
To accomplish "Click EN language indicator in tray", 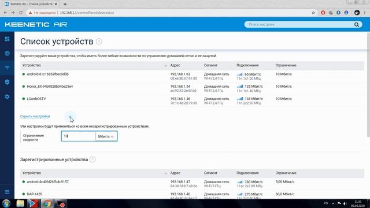I will point(326,203).
